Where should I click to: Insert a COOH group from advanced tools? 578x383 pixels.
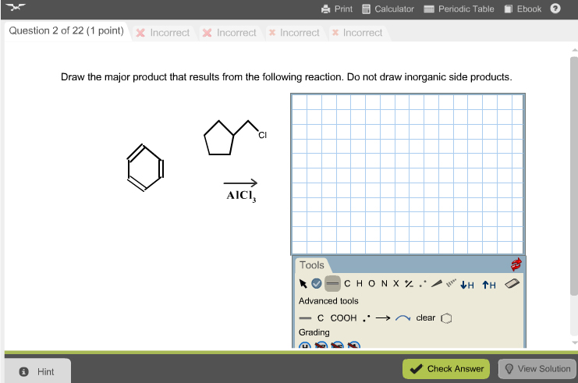[x=343, y=318]
